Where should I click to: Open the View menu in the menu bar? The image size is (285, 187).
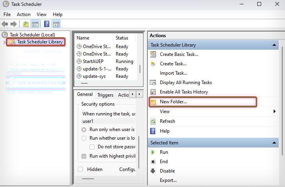point(41,14)
